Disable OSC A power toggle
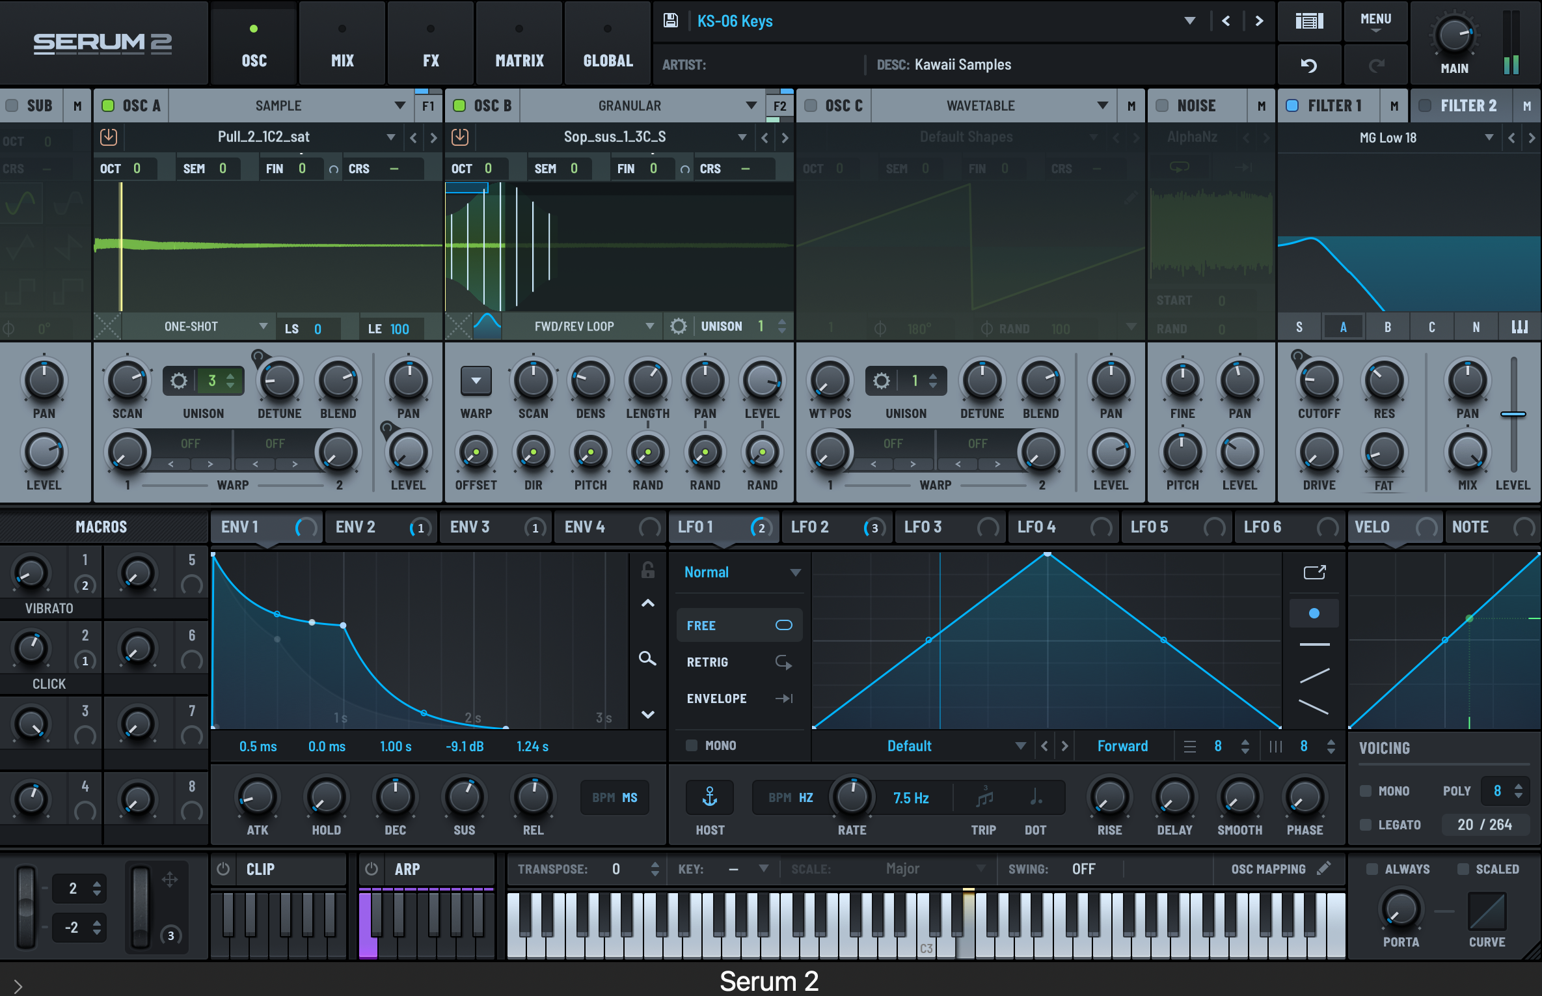The image size is (1542, 996). pyautogui.click(x=108, y=105)
